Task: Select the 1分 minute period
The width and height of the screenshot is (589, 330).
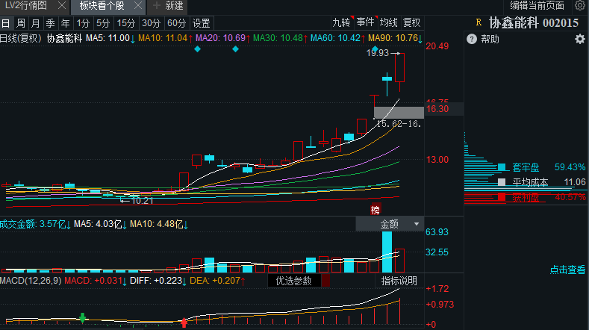Action: click(x=83, y=23)
